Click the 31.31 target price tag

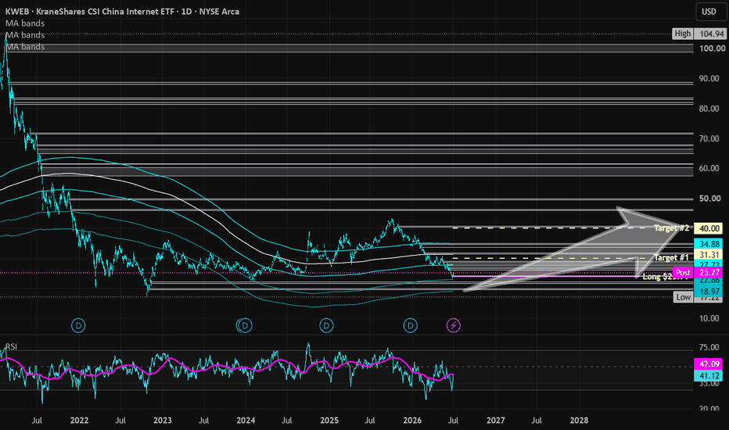(709, 255)
